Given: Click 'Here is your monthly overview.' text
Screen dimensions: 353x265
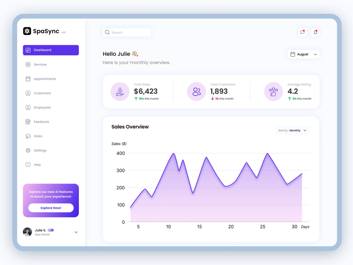Looking at the screenshot, I should (x=136, y=63).
